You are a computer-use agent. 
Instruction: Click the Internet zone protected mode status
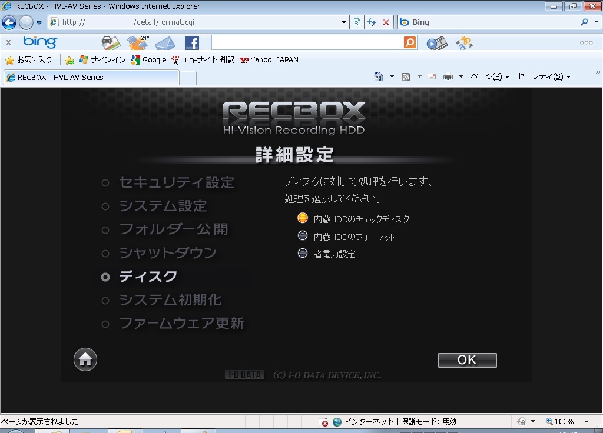click(x=394, y=421)
